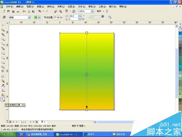Select the Freehand drawing tool
Image resolution: width=182 pixels, height=137 pixels.
tap(3, 44)
